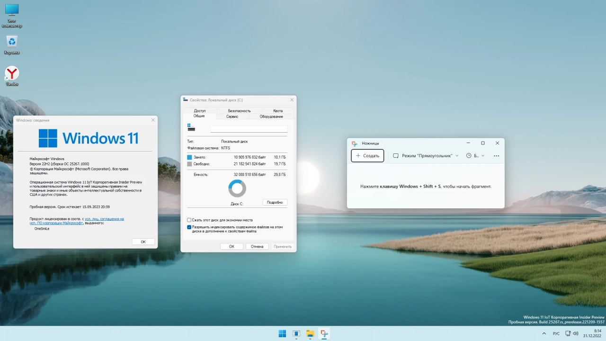Uncheck 'Разрешить индексировать содержимое файлов' checkbox
This screenshot has height=341, width=606.
point(189,227)
